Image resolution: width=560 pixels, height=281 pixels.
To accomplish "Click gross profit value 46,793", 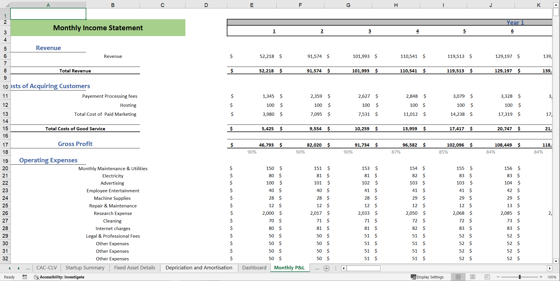I will coord(266,145).
